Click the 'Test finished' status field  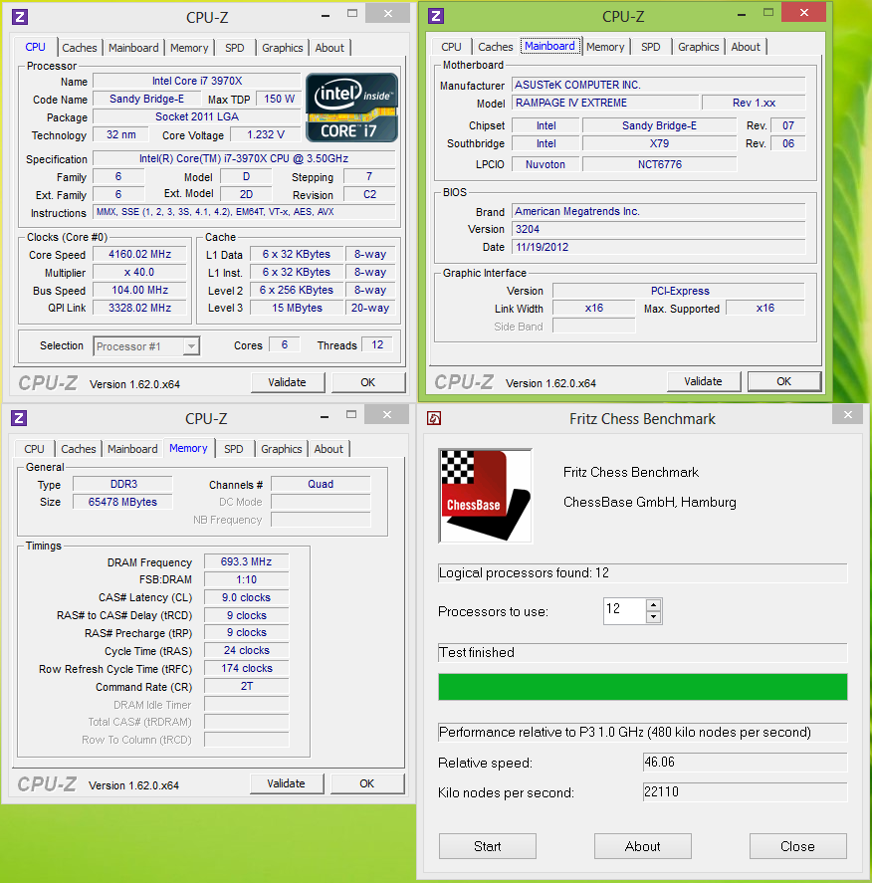point(642,652)
